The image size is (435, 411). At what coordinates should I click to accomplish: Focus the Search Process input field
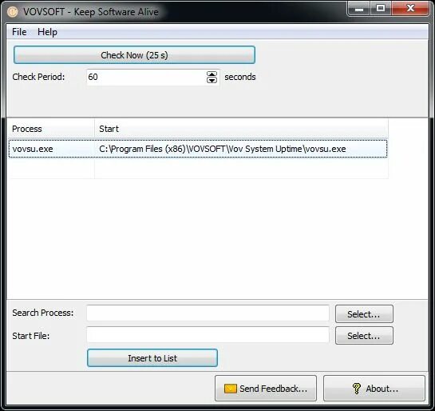(208, 313)
